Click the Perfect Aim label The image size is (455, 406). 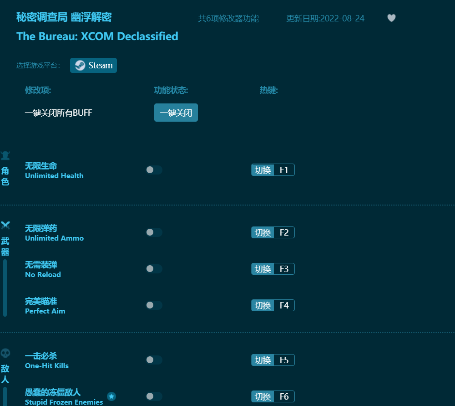tap(45, 311)
